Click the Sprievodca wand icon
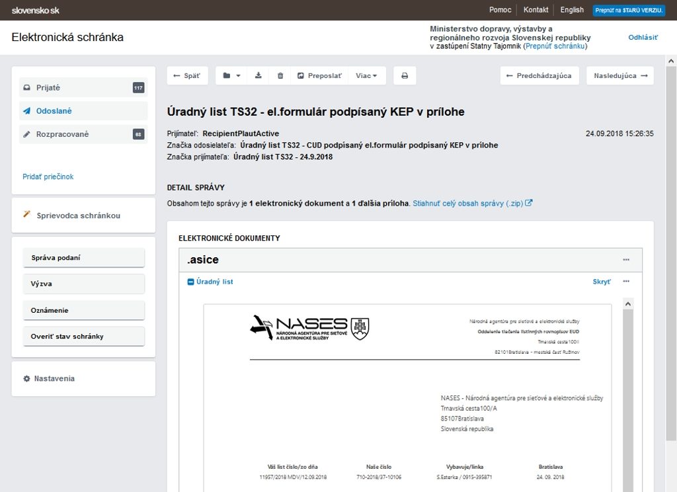 coord(26,214)
